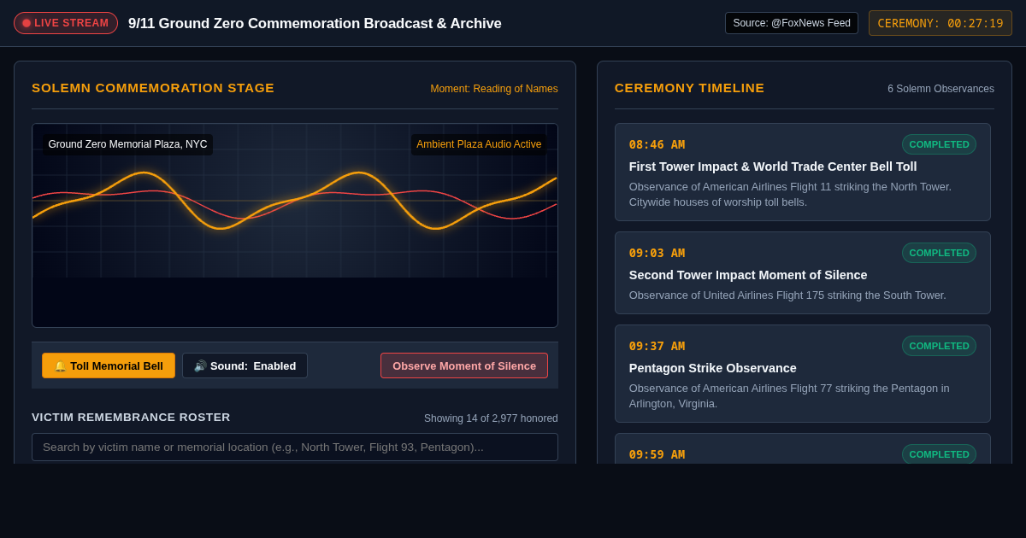Click the bell icon on Toll button
This screenshot has width=1026, height=538.
click(60, 365)
